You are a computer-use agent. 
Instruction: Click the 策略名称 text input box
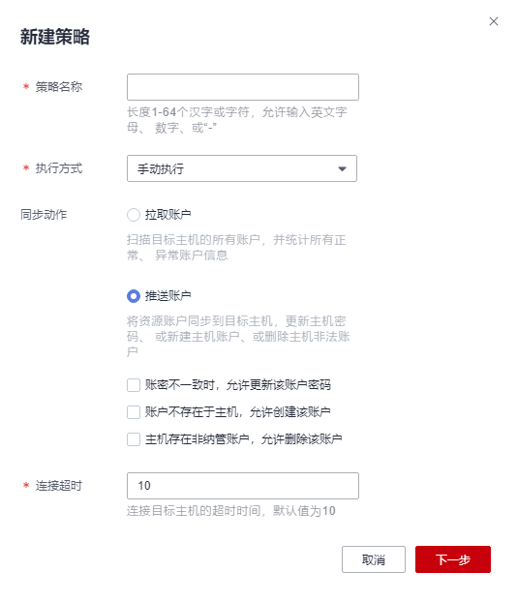point(243,87)
